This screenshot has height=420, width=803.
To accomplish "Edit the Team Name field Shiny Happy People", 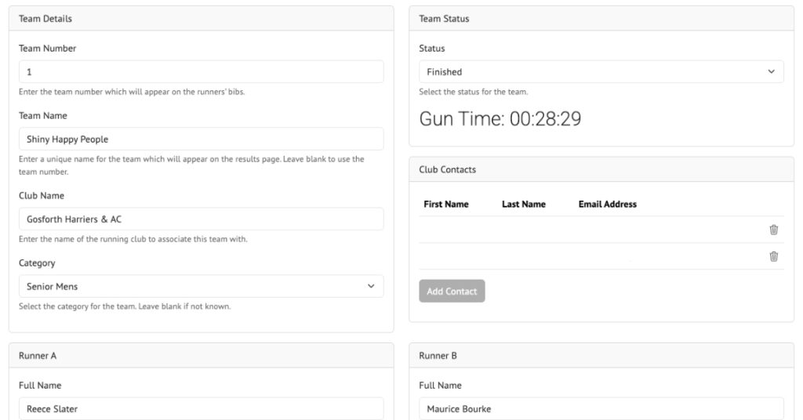I will tap(202, 139).
